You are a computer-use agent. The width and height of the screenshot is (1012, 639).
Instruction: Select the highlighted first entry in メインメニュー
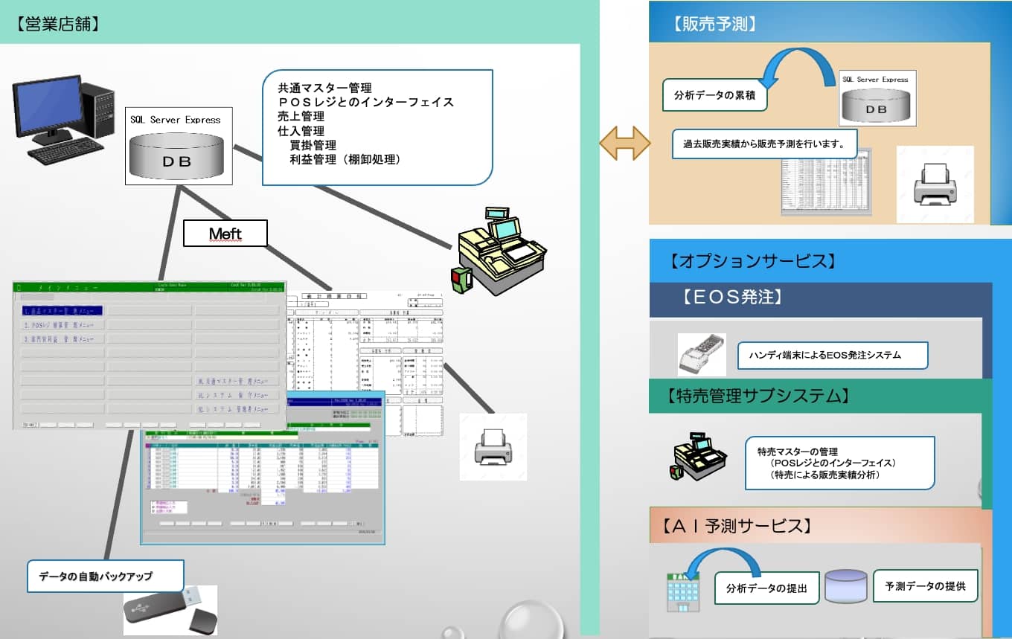tap(61, 311)
